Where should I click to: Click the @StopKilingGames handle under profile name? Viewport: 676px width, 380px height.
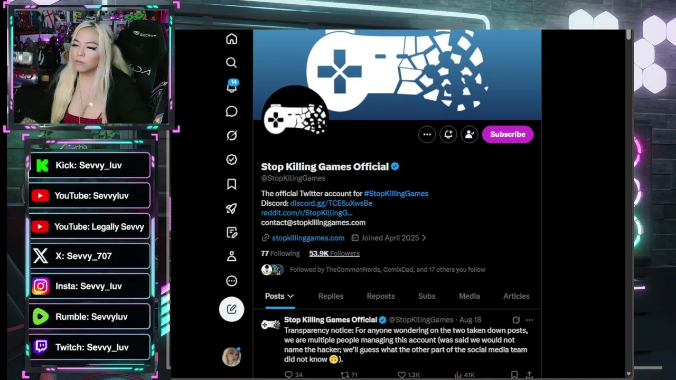293,178
